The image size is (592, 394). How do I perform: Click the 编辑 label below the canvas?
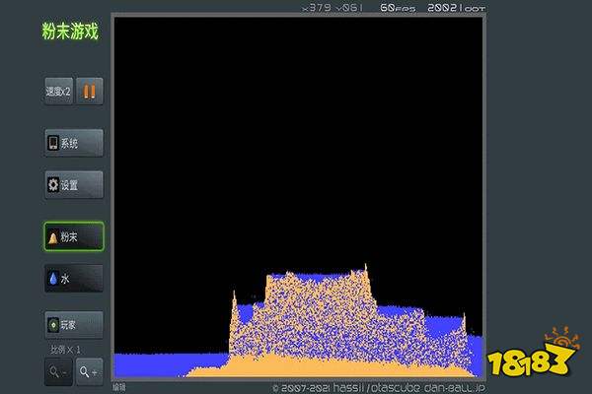[119, 387]
